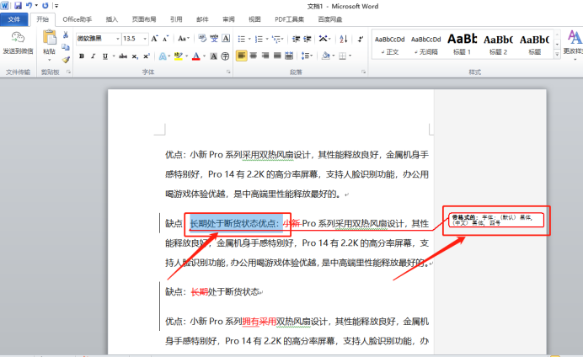Toggle align text left
The width and height of the screenshot is (583, 357).
tap(241, 56)
